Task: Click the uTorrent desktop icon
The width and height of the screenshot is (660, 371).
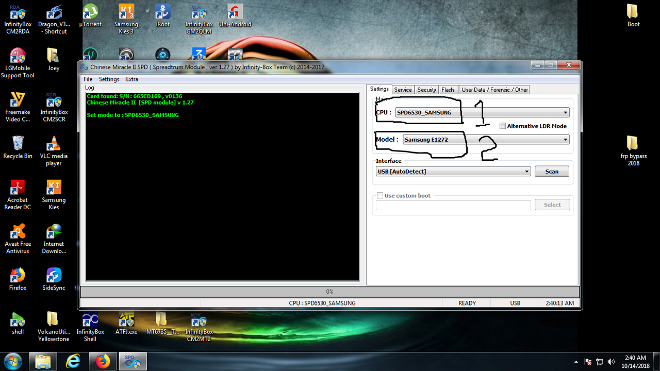Action: [90, 16]
